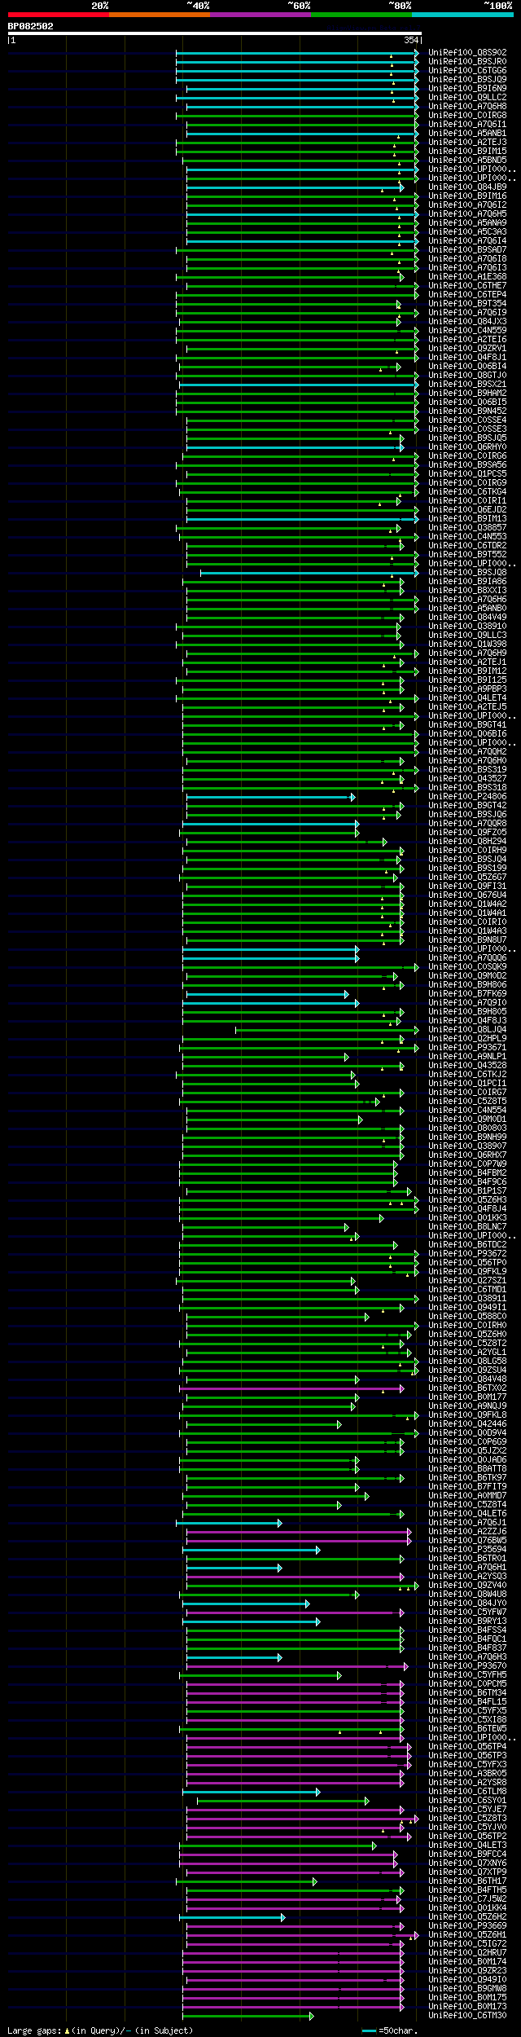Open UniRef100_B9IM16 hit
This screenshot has height=2037, width=521.
(x=467, y=196)
